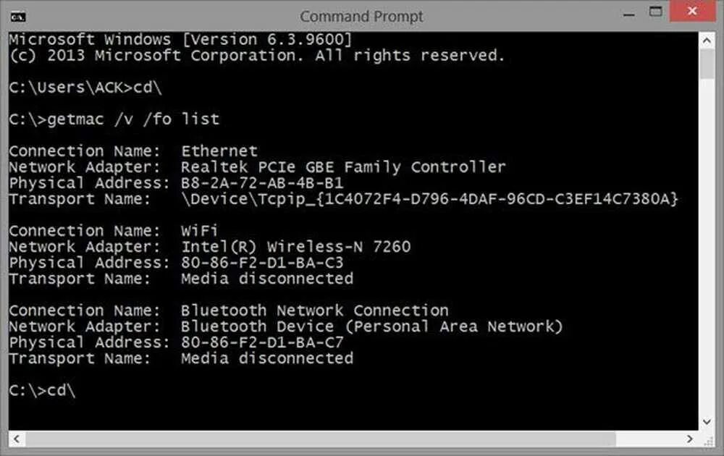
Task: Click the Bluetooth physical address ending in C7
Action: tap(262, 342)
